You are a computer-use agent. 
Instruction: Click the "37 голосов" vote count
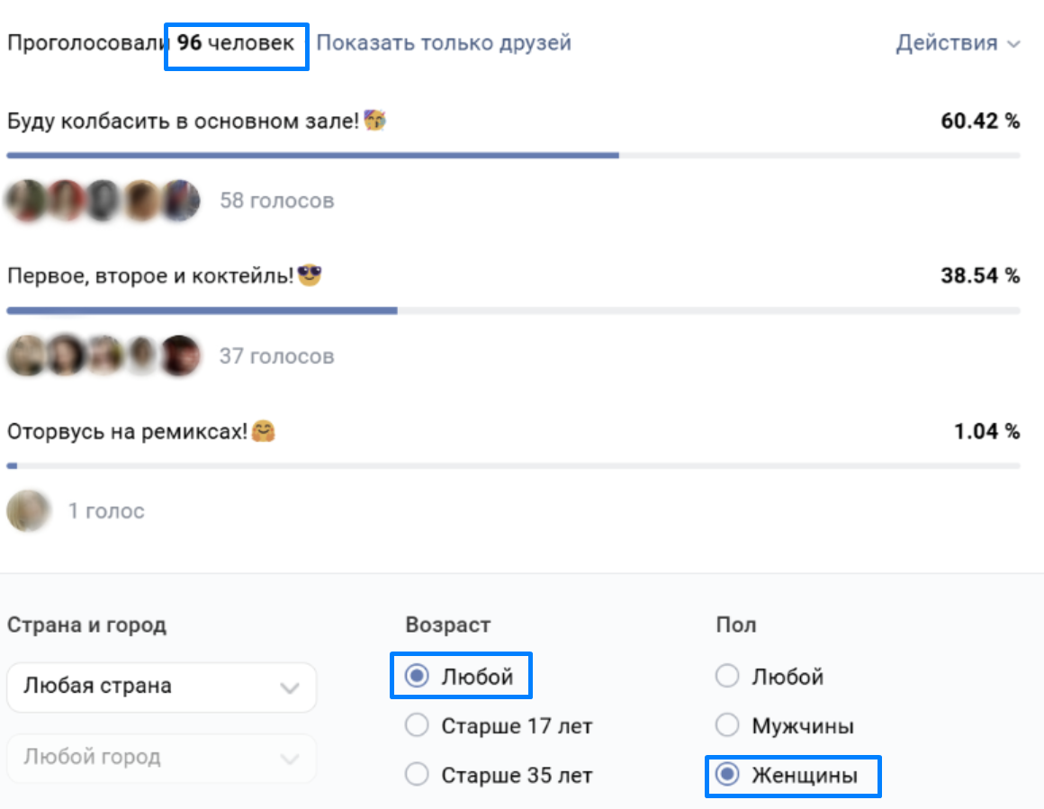pyautogui.click(x=277, y=356)
